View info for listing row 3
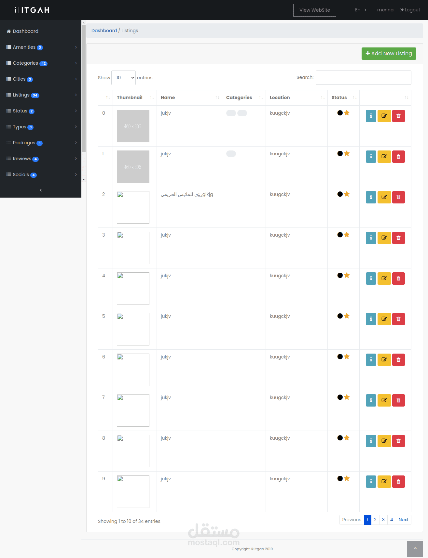The image size is (428, 558). 371,238
